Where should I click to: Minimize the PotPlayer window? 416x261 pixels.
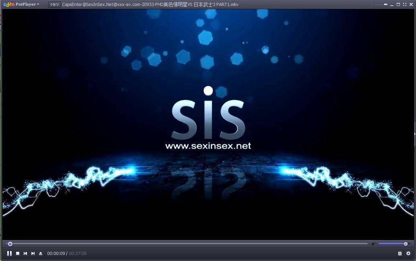392,4
